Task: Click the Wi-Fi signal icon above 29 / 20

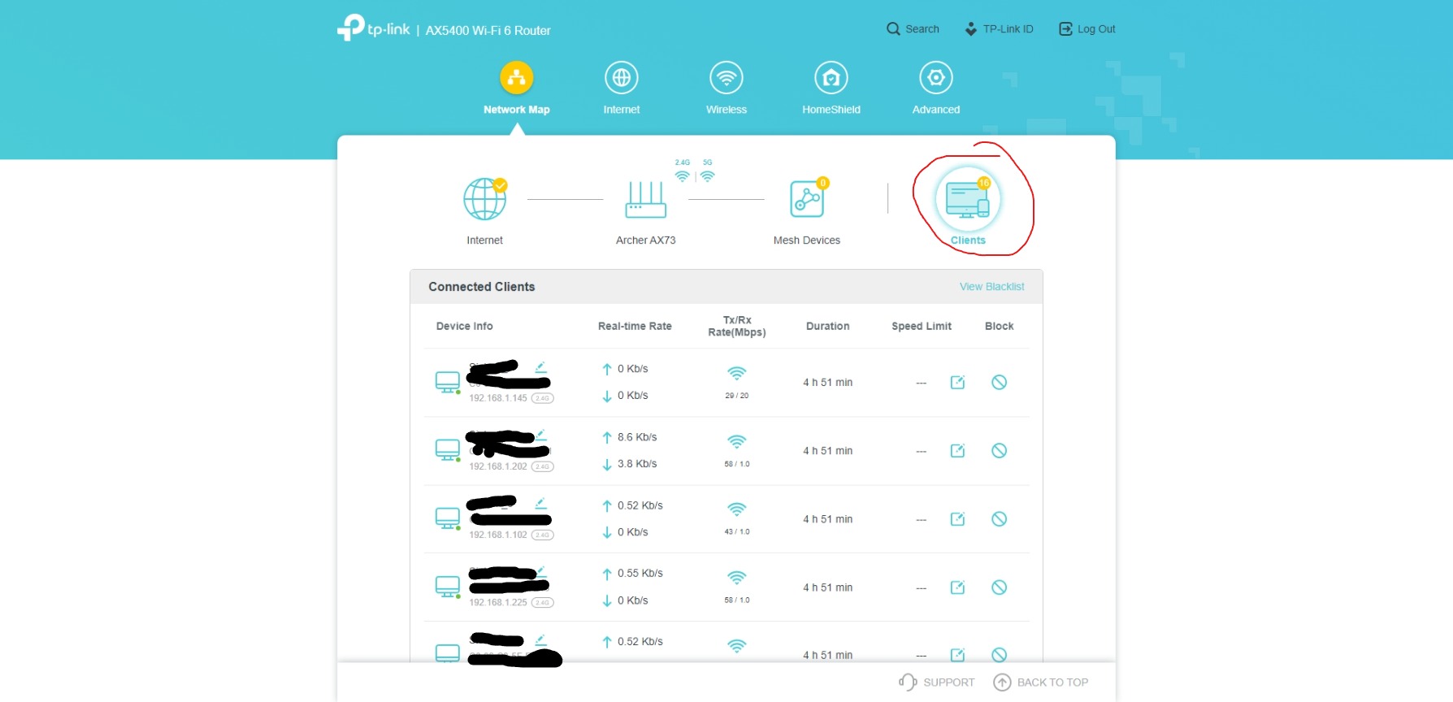Action: [x=737, y=374]
